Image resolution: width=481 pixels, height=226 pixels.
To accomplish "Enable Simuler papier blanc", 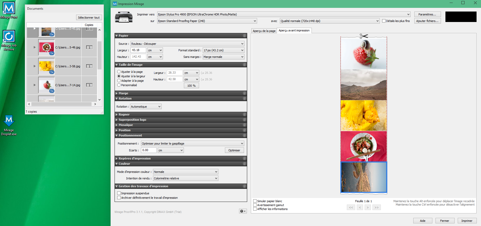I will [x=255, y=201].
